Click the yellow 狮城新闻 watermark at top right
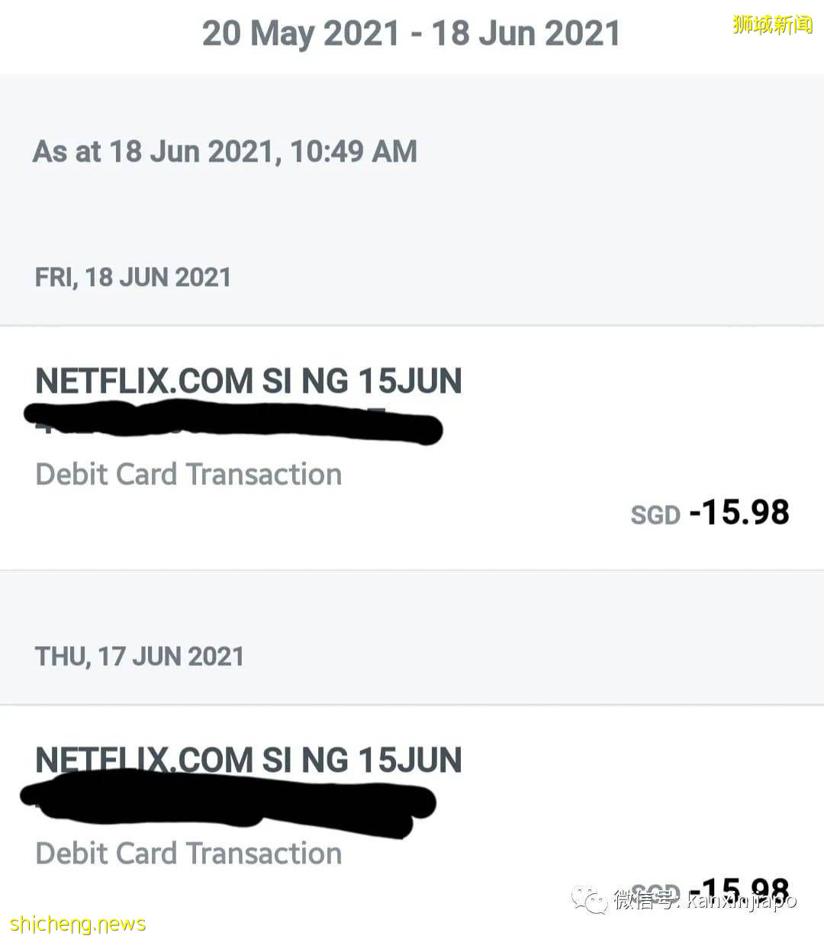 coord(772,24)
